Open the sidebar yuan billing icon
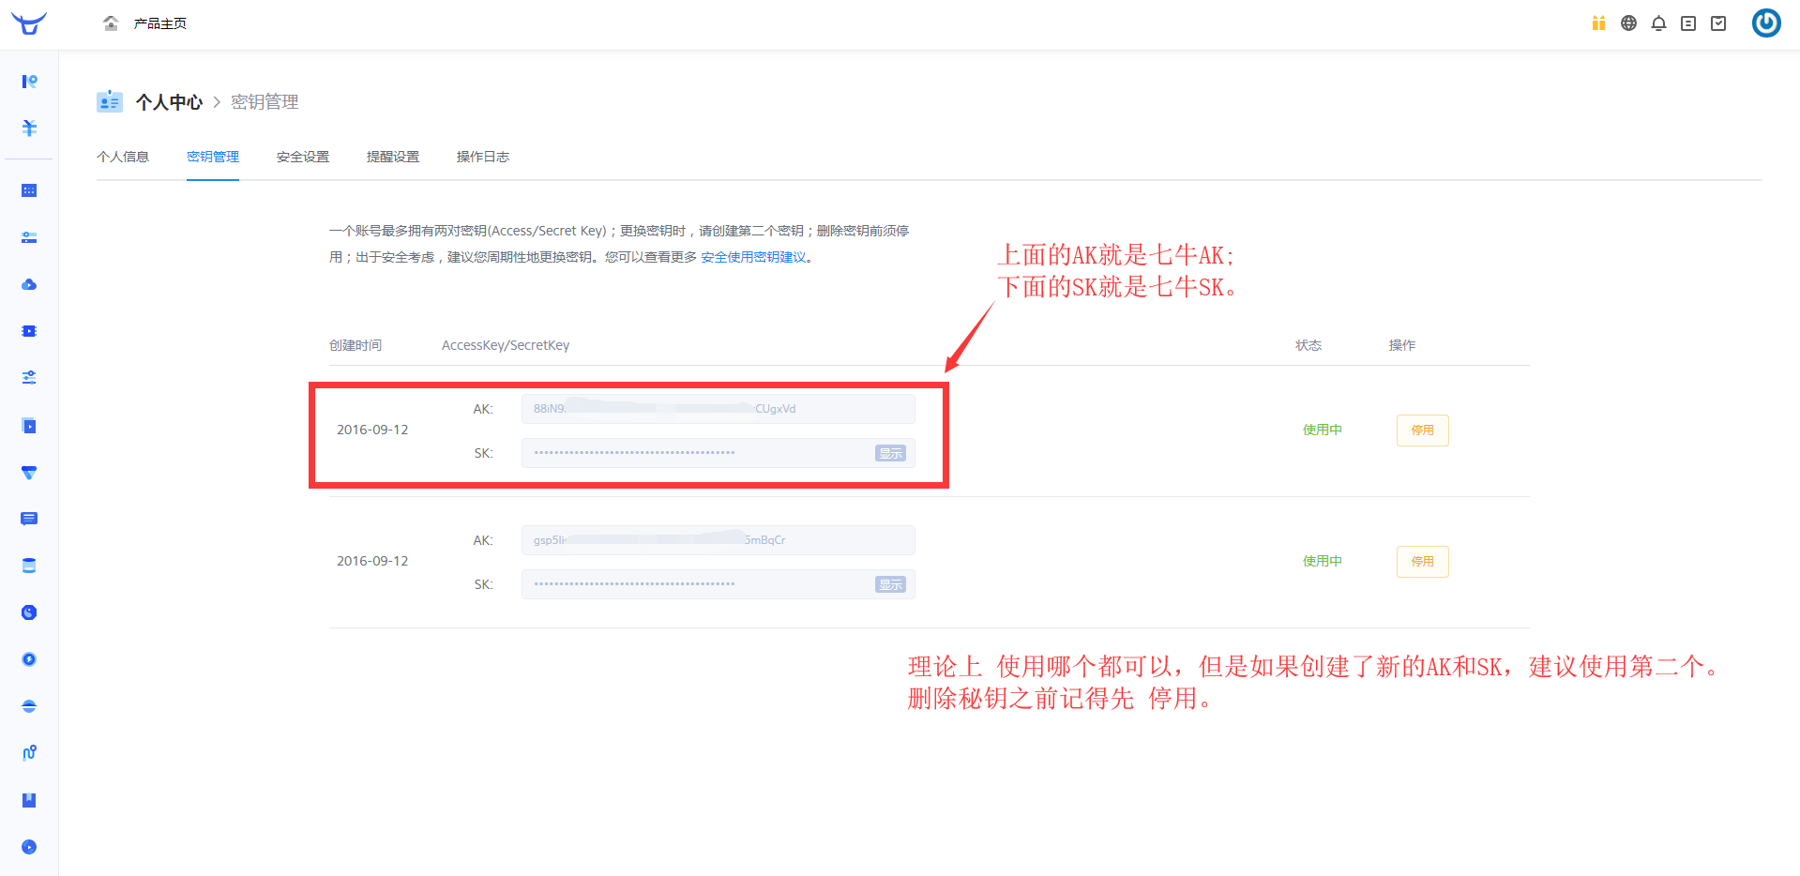 pos(29,128)
